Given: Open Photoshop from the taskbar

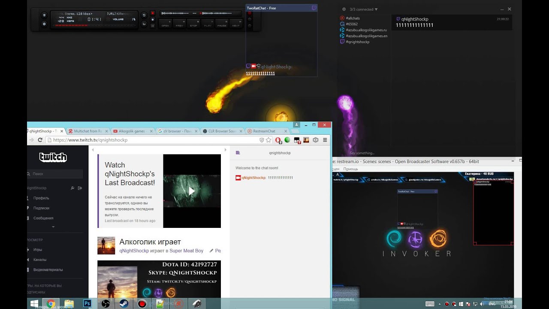Looking at the screenshot, I should pos(87,304).
